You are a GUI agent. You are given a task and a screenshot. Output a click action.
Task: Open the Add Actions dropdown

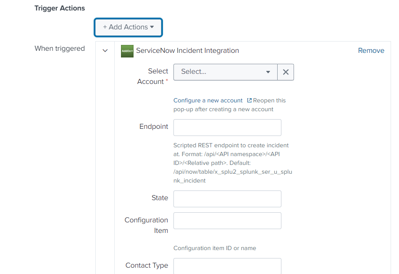click(128, 27)
